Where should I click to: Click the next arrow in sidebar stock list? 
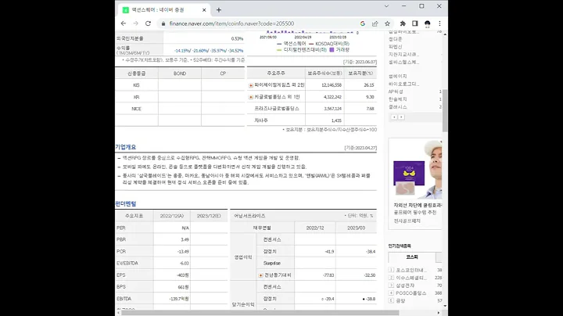pos(401,117)
